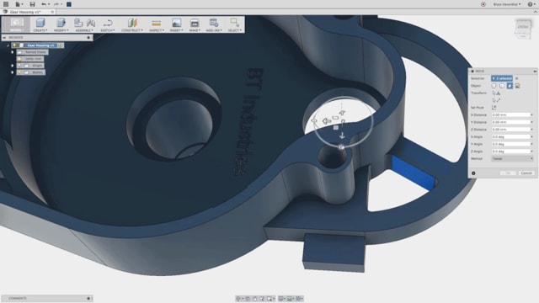Expand the Origin folder
Screen dimensions: 539x303
coord(13,66)
